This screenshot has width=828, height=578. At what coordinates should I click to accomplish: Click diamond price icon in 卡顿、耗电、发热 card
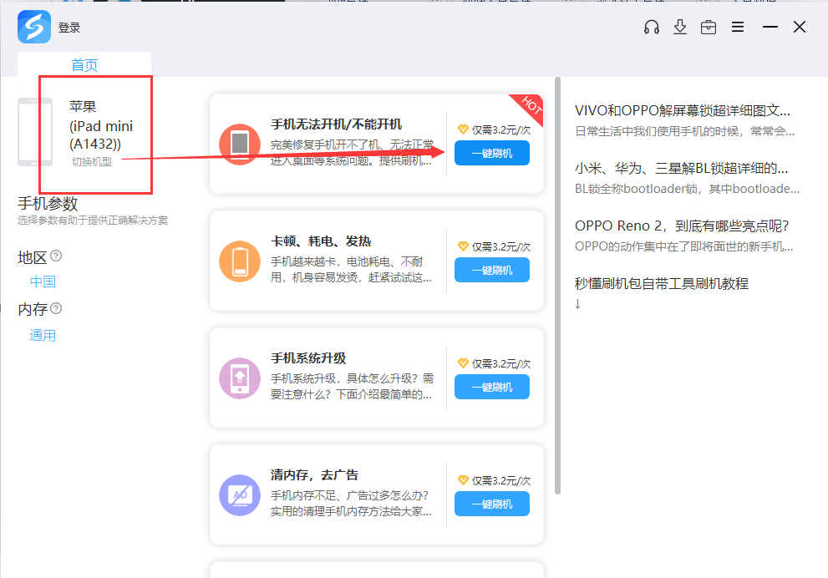463,246
